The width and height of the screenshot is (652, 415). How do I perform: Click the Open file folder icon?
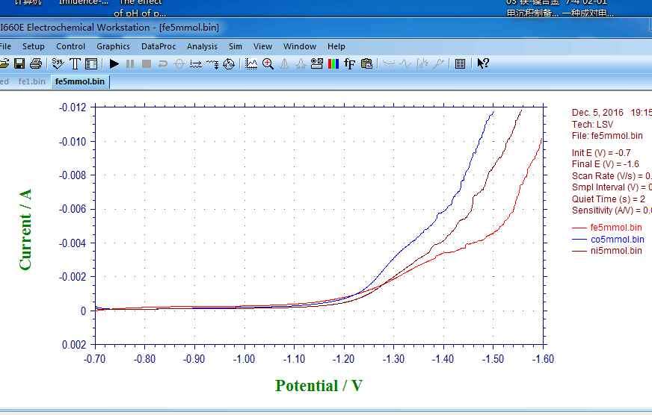click(x=4, y=64)
